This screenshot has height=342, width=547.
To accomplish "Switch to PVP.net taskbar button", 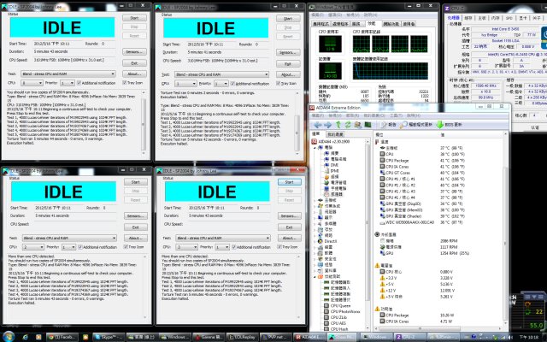I will (x=275, y=337).
